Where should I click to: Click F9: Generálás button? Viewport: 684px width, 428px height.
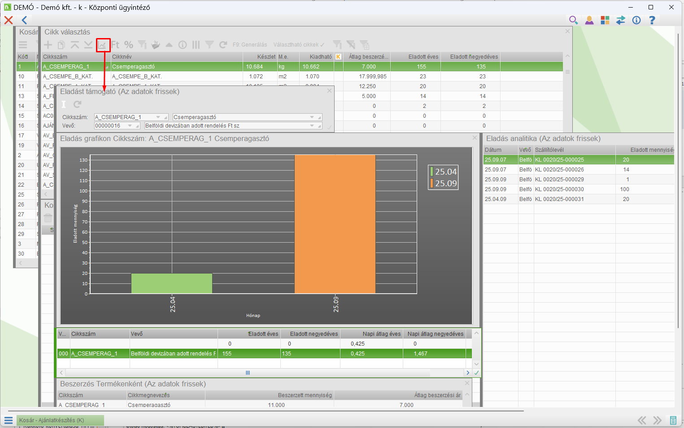(x=250, y=45)
